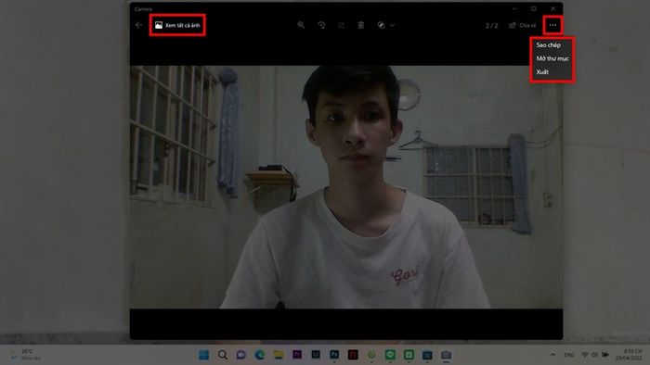650x365 pixels.
Task: Rotate the photo with the rotate icon
Action: pyautogui.click(x=321, y=25)
